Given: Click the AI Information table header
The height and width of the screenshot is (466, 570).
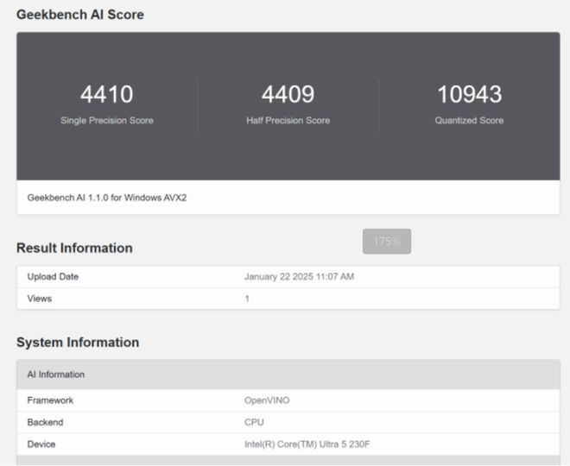Looking at the screenshot, I should 56,375.
